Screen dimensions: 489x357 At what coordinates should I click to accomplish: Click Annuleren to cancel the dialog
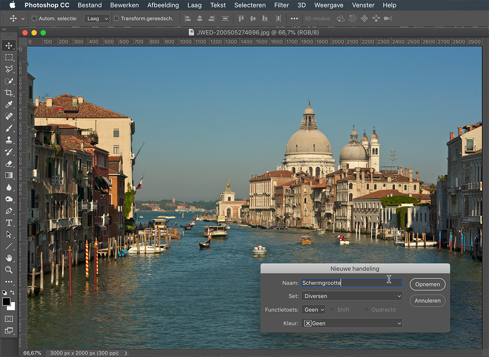click(427, 301)
